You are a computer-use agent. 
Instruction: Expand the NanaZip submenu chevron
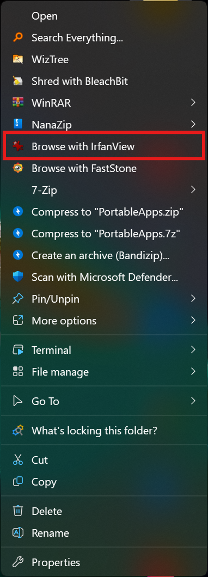[x=193, y=124]
